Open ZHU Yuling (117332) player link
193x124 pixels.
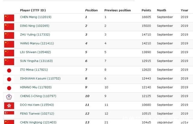tap(36, 35)
